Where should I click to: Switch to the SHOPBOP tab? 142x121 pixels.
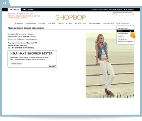pos(14,9)
